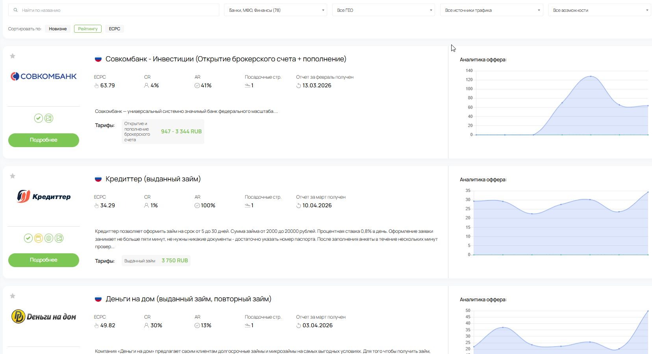Image resolution: width=652 pixels, height=354 pixels.
Task: Click Подробнее button for Совкомбанк offer
Action: click(44, 140)
